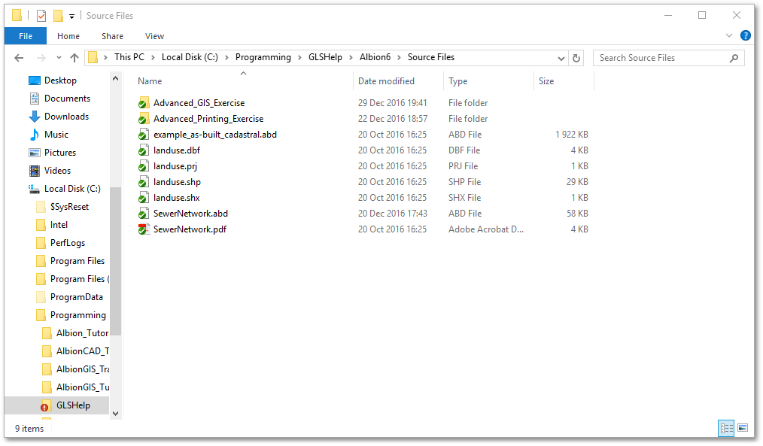Screen dimensions: 763x446
Task: Click the example_as-built_cadastral.abd file icon
Action: click(144, 135)
